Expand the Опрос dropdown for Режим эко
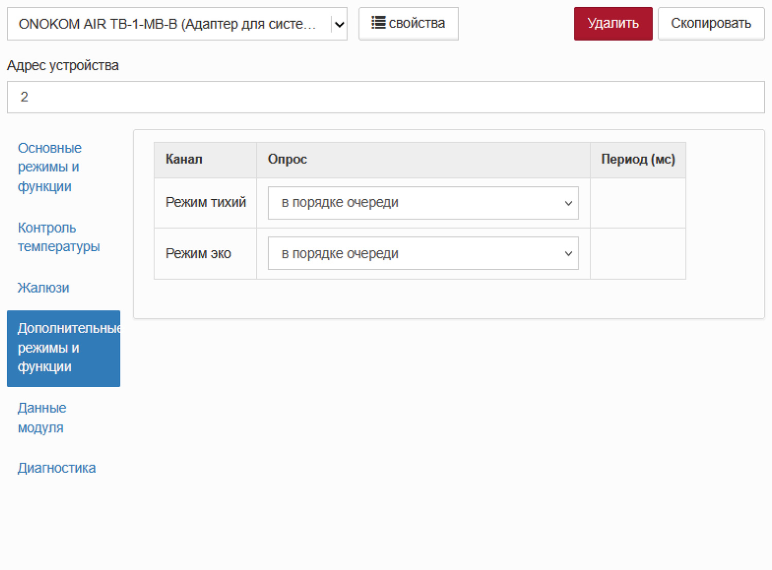 click(423, 253)
